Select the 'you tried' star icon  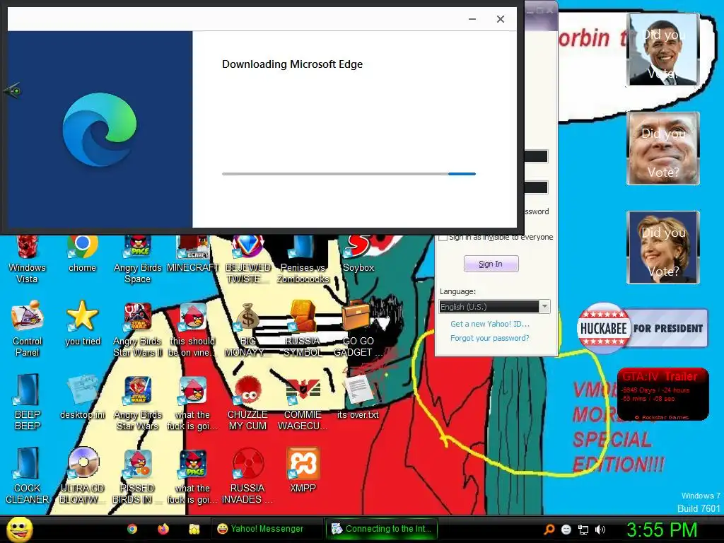pos(82,323)
